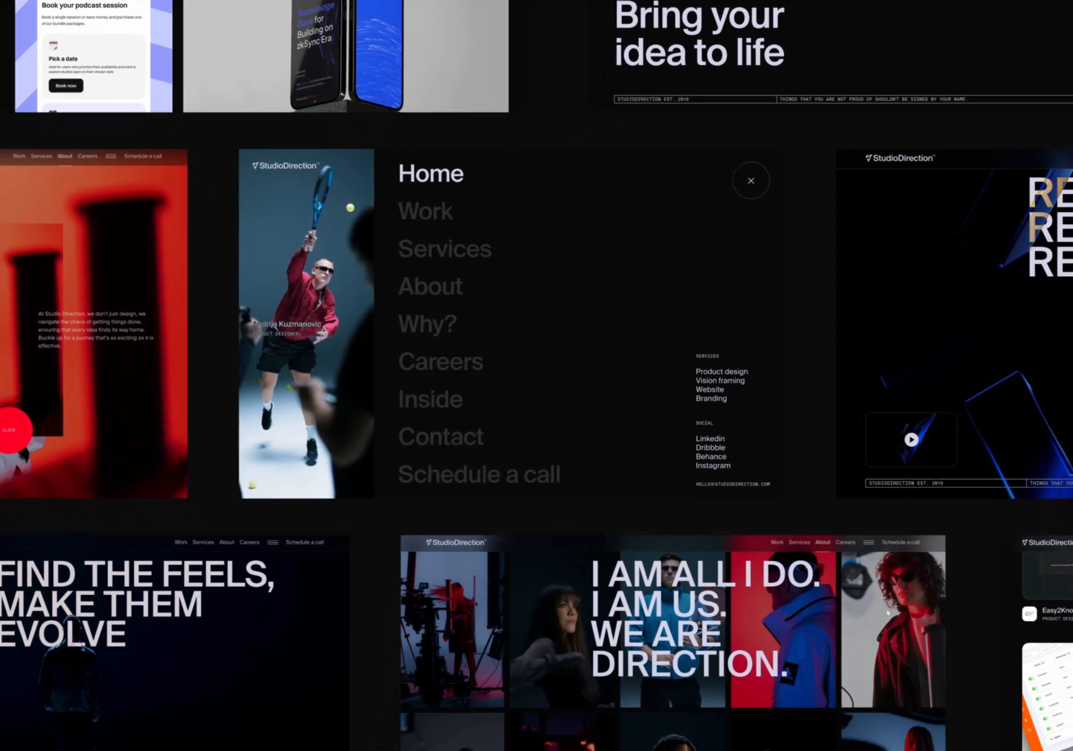Click the hamburger menu icon bottom-left nav bar

point(273,542)
